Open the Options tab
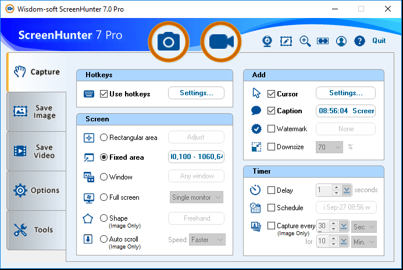 [x=36, y=190]
